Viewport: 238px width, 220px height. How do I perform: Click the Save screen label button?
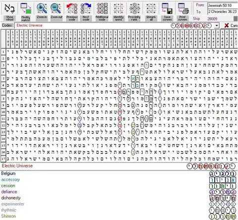[x=167, y=18]
